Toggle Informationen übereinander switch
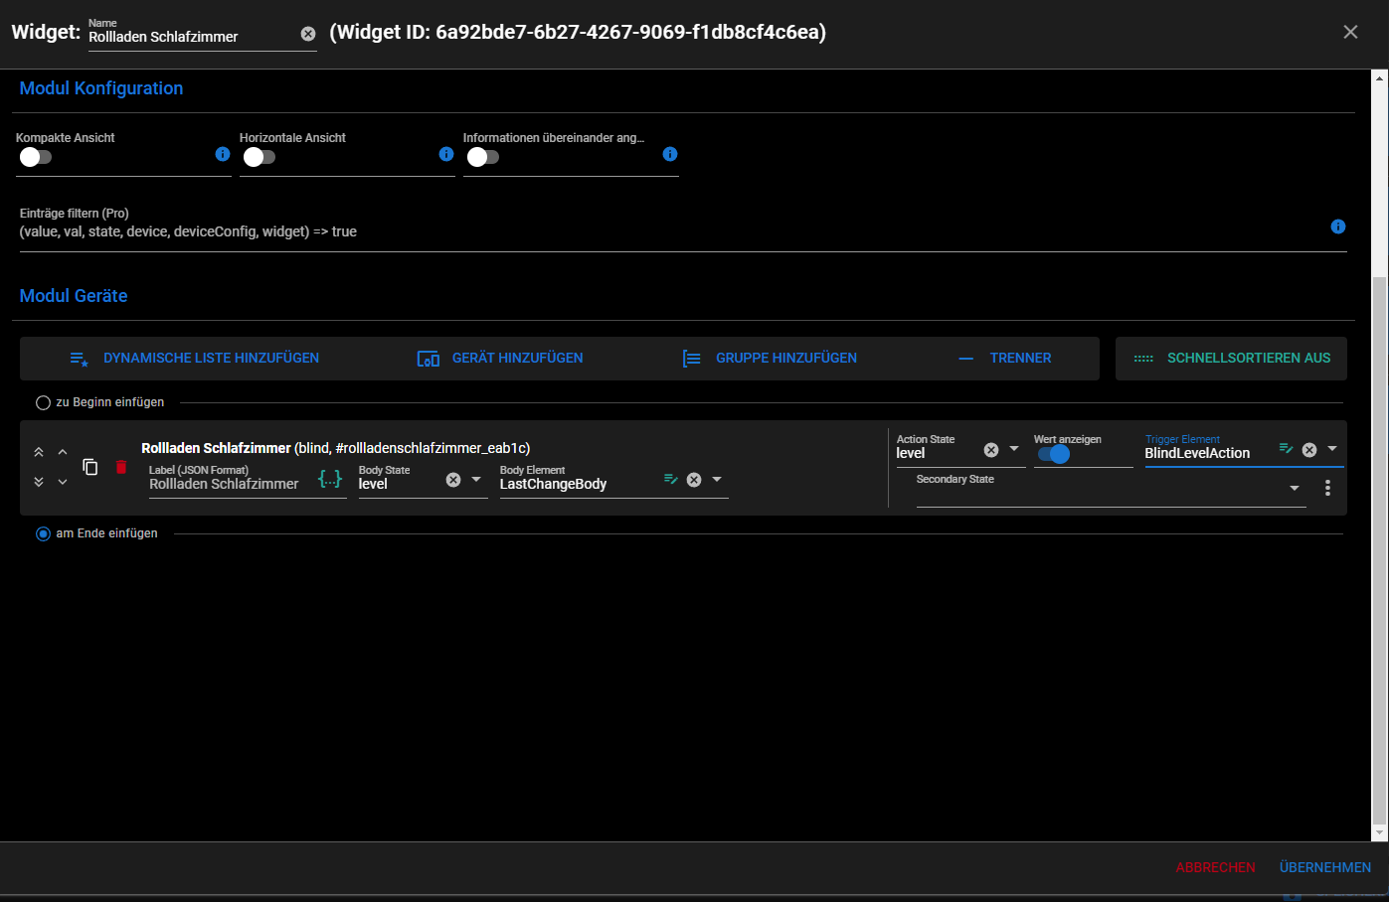Screen dimensions: 1389x902 [482, 157]
